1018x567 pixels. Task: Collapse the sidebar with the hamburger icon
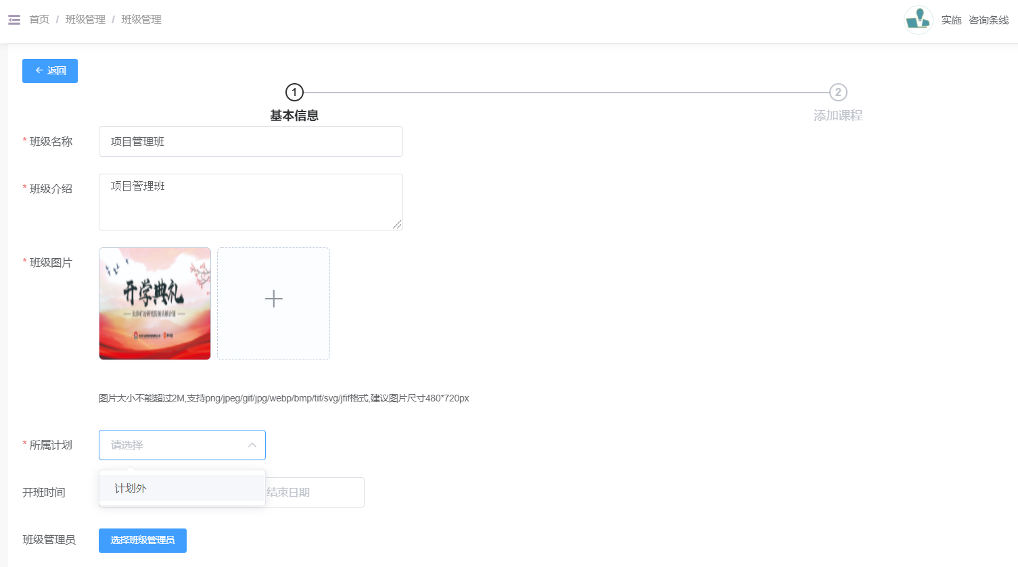14,20
